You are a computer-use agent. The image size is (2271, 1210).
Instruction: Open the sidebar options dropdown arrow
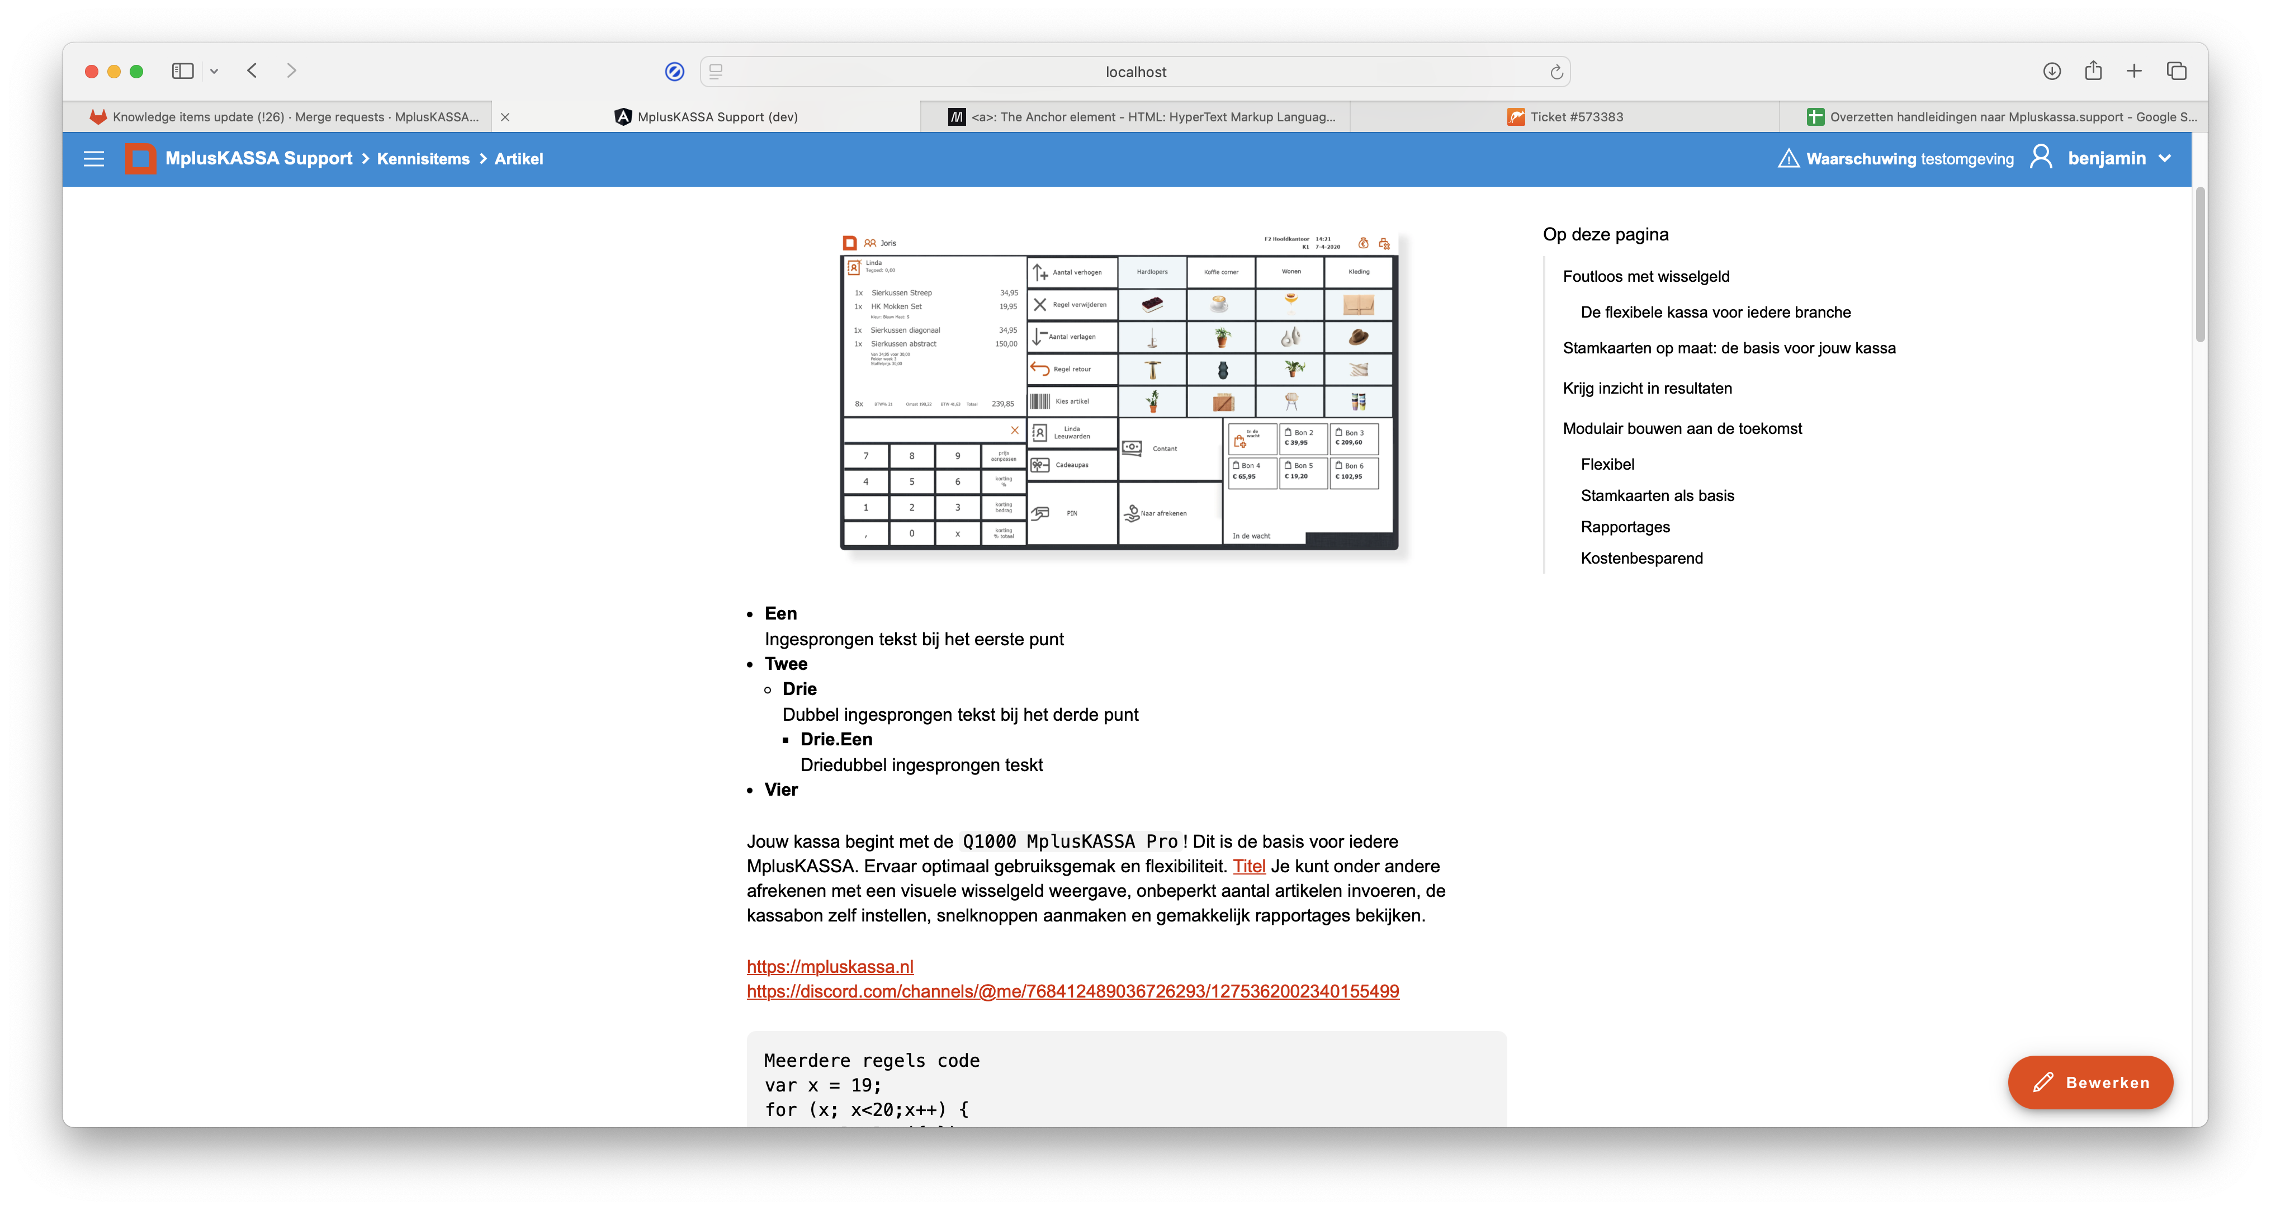[x=214, y=72]
